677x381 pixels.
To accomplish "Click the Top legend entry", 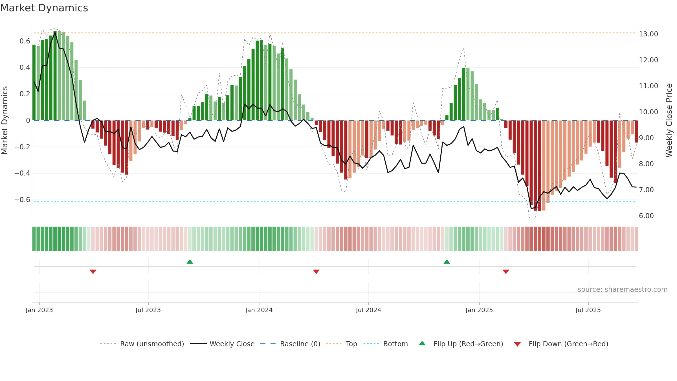I will (x=342, y=344).
